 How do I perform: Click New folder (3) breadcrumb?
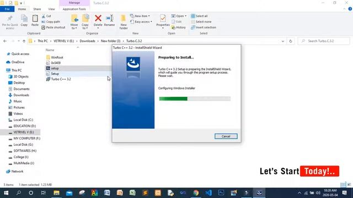coord(110,41)
